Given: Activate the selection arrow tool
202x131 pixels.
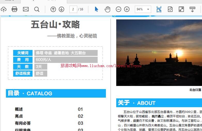Looking at the screenshot, I should point(96,10).
